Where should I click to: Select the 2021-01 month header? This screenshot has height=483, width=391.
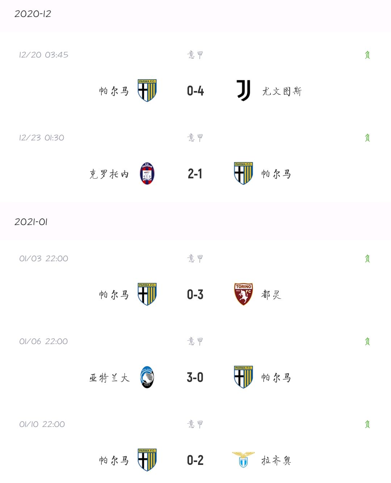31,222
